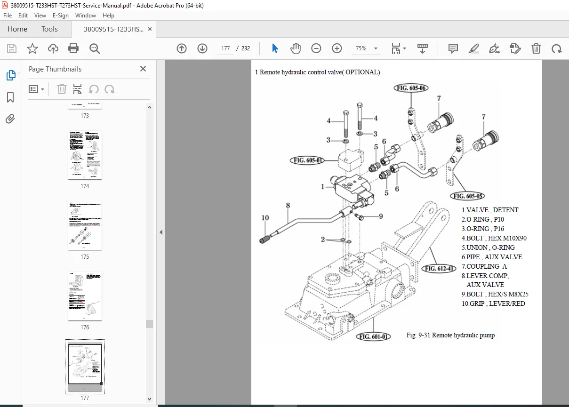Toggle the scrolling mode keyboard icon

pyautogui.click(x=422, y=48)
